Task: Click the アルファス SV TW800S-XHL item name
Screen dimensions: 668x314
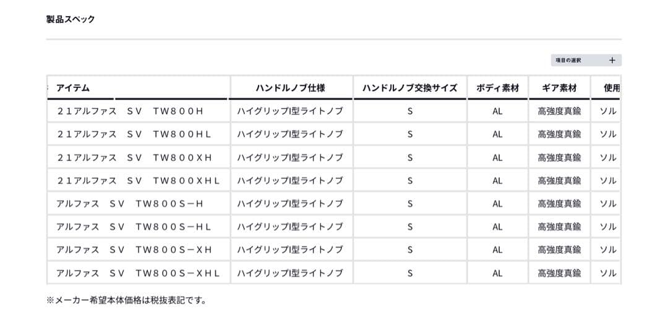Action: click(x=138, y=273)
